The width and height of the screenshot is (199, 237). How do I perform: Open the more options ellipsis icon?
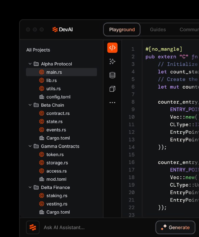pos(112,103)
